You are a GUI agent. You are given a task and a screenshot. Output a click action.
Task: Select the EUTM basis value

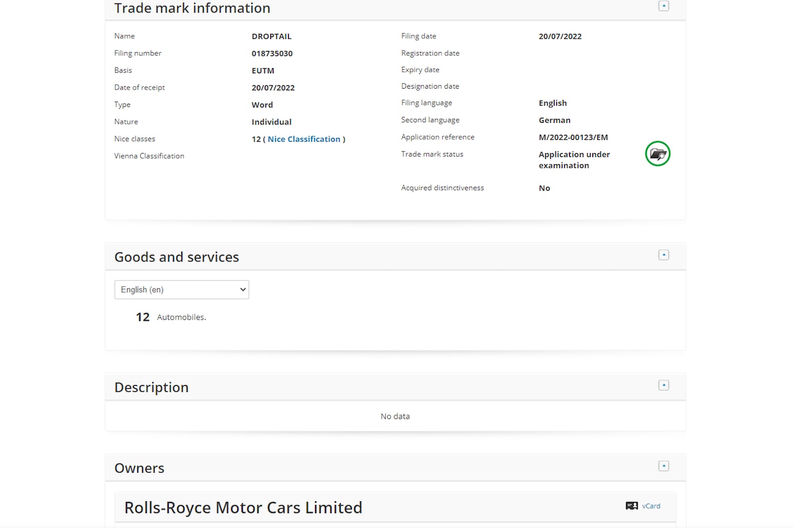[263, 71]
